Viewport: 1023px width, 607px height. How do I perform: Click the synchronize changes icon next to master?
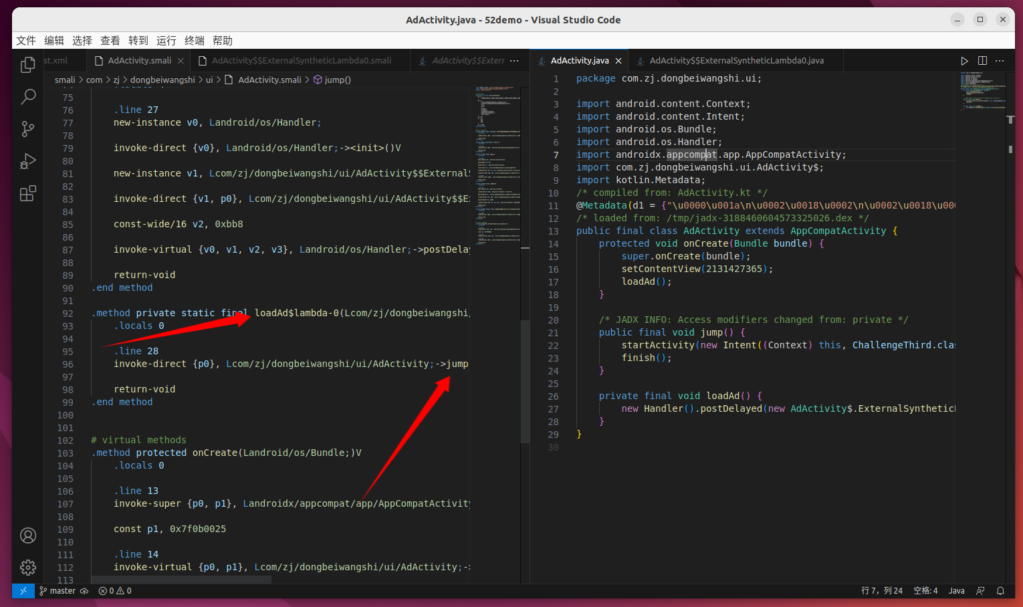pos(84,591)
